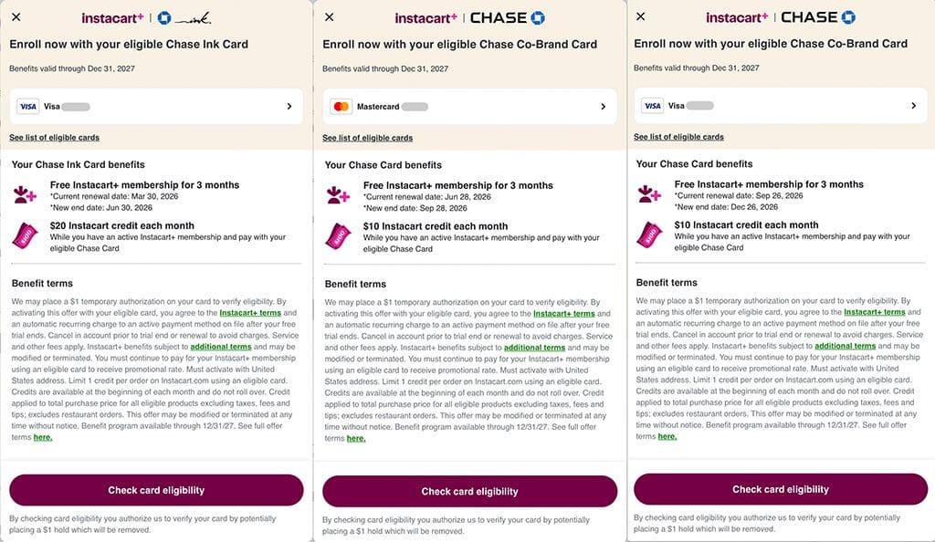
Task: Open the list of eligible cards in the middle panel
Action: tap(367, 139)
